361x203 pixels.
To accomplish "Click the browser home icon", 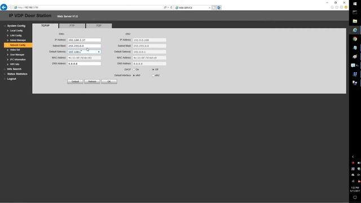I will pyautogui.click(x=332, y=7).
